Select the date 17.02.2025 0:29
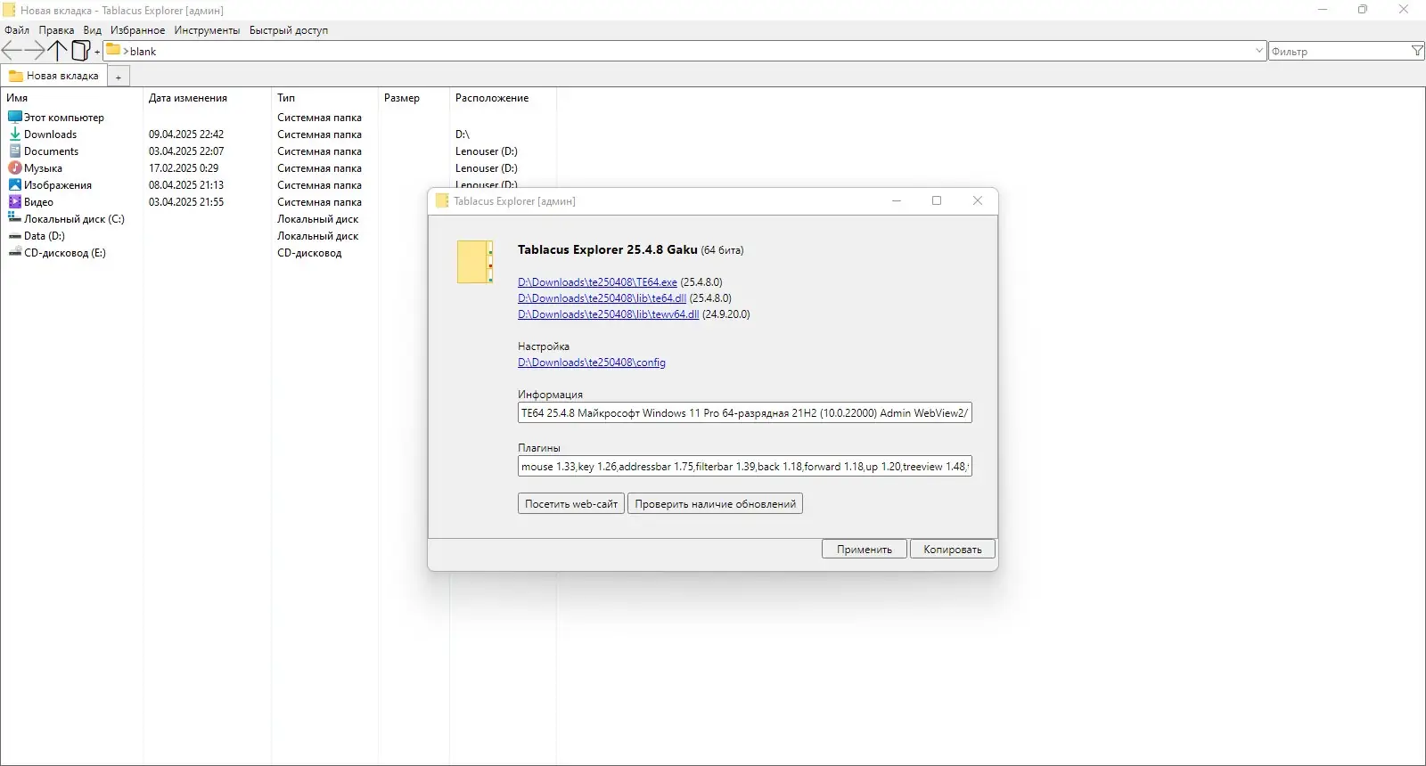The image size is (1426, 766). tap(184, 168)
